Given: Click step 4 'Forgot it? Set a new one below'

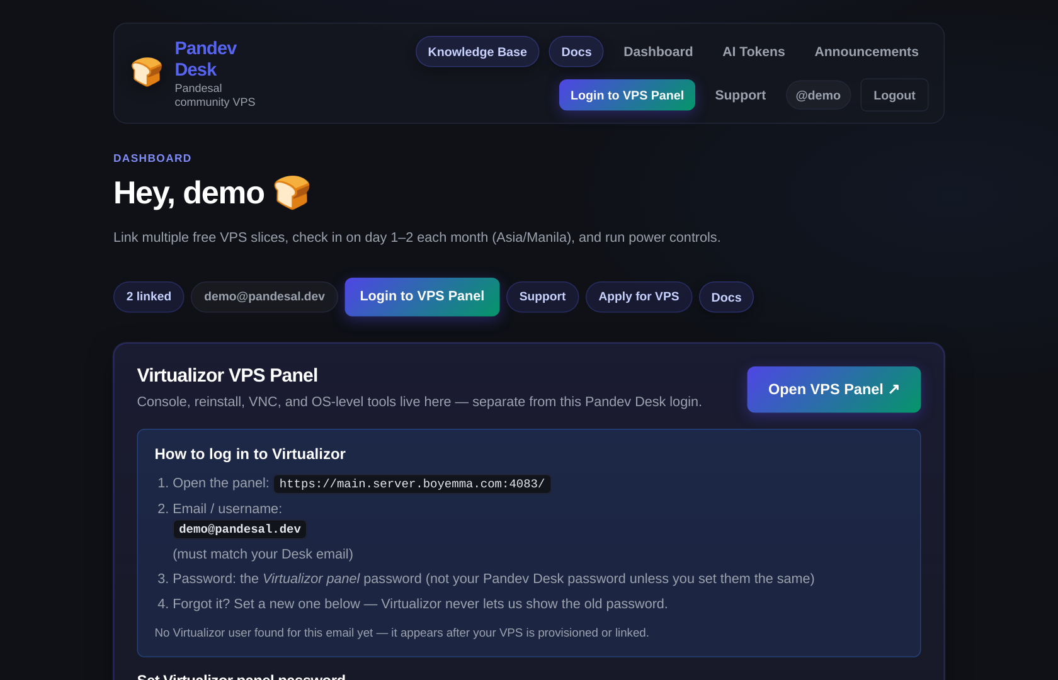Looking at the screenshot, I should click(420, 604).
